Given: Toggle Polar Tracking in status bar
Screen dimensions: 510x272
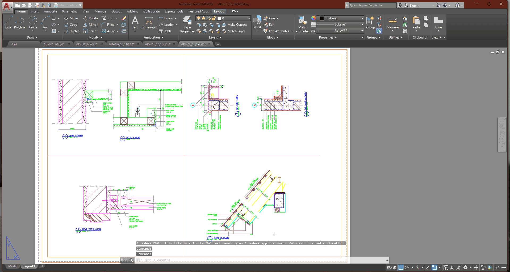Looking at the screenshot, I should (407, 267).
